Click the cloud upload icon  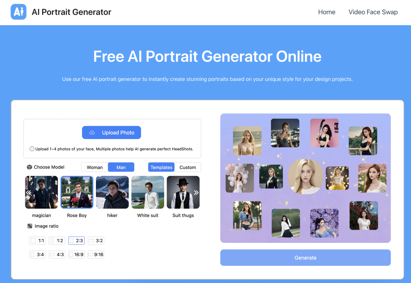point(92,133)
